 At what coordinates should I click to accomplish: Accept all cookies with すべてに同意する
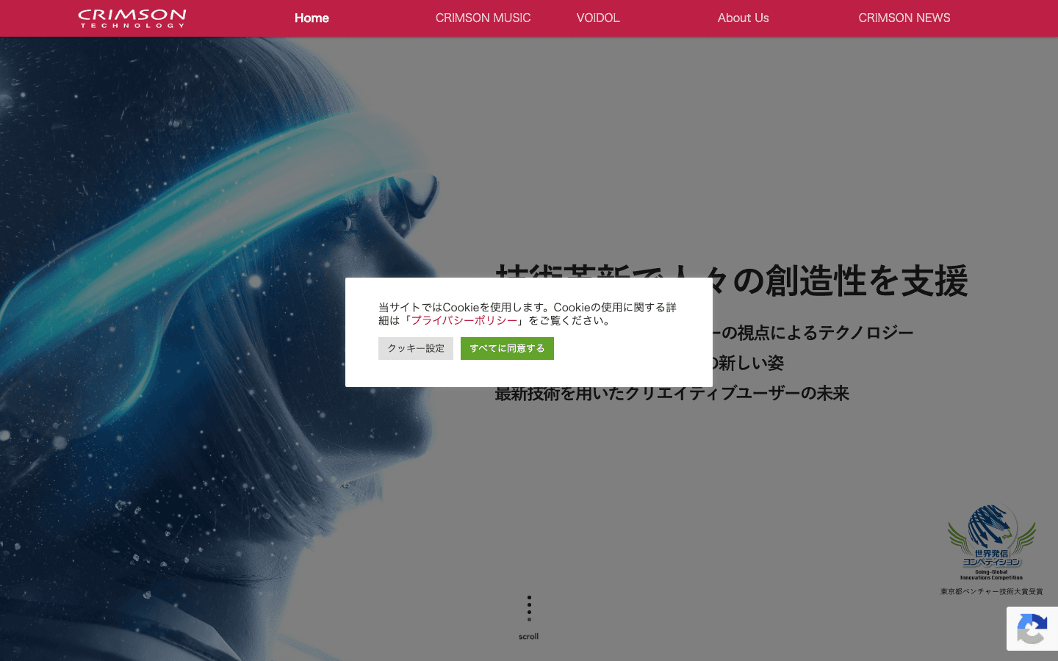click(507, 348)
